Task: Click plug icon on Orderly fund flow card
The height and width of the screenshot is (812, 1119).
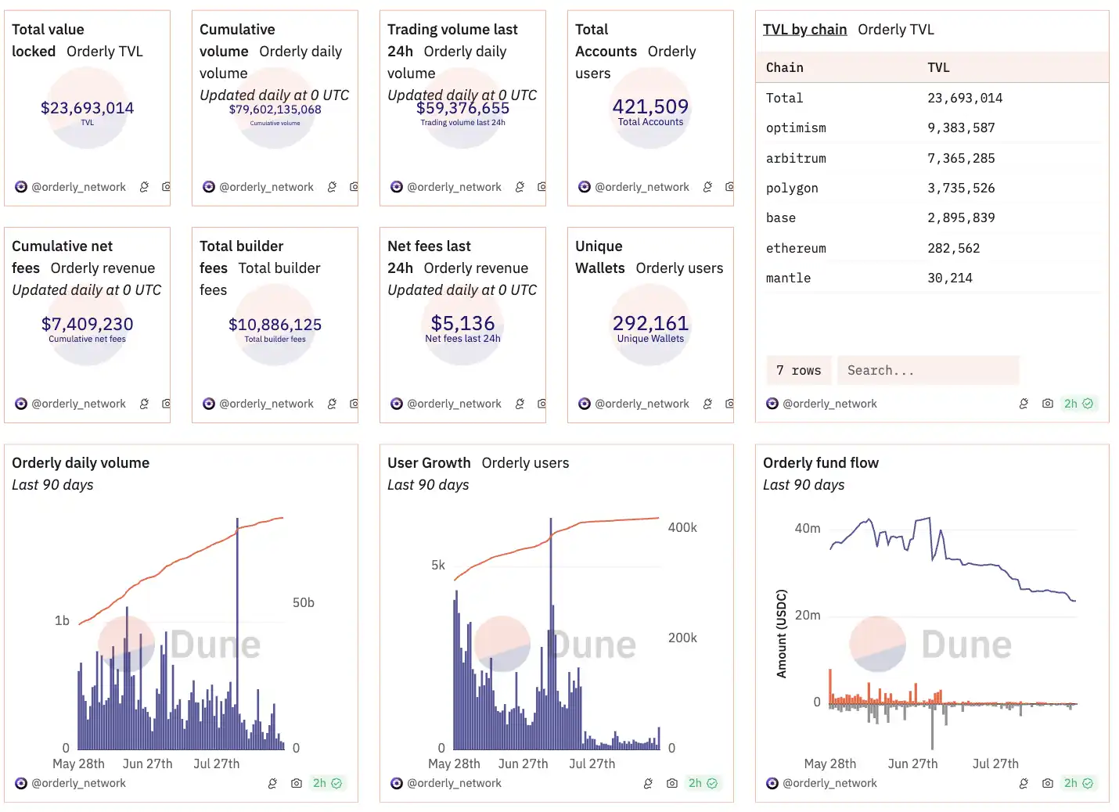Action: coord(1024,783)
